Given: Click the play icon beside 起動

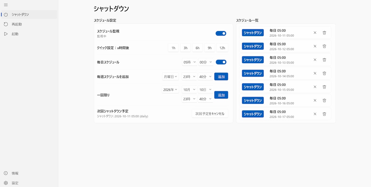Looking at the screenshot, I should 6,34.
